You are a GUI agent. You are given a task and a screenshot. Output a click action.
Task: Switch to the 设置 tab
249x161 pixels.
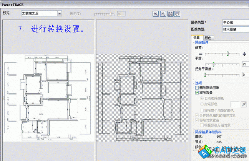click(x=197, y=37)
